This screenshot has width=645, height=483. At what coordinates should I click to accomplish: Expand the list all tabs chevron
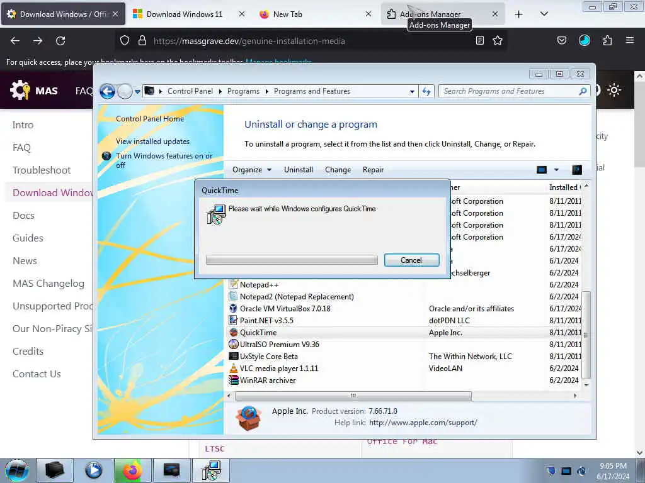coord(544,14)
